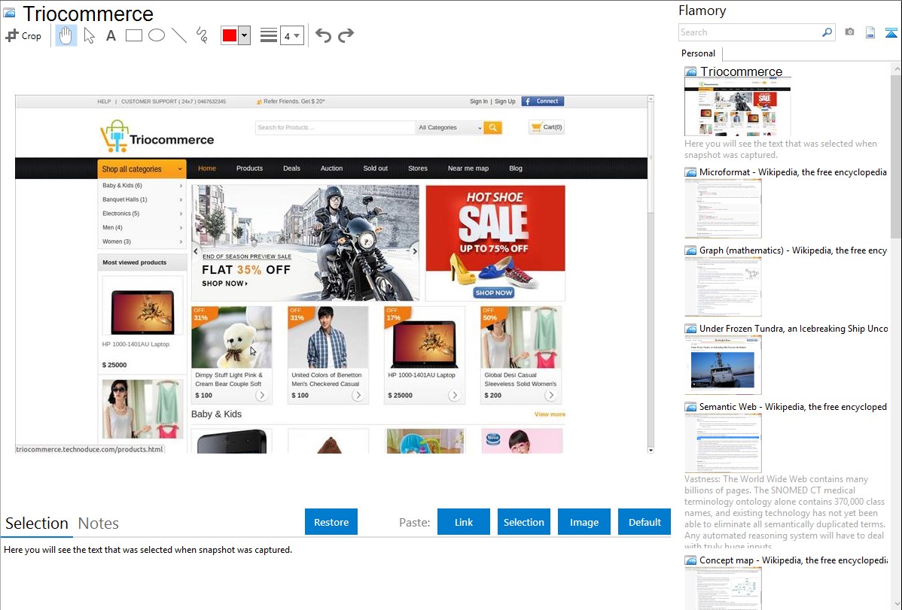The width and height of the screenshot is (902, 610).
Task: Activate the hand pan tool
Action: pyautogui.click(x=66, y=35)
